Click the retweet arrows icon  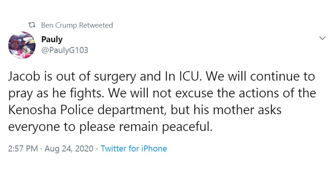33,25
